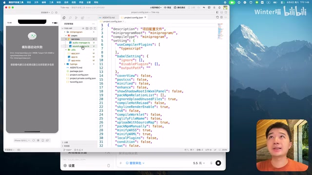Toggle the bottom panel layout icon
The height and width of the screenshot is (175, 312).
coord(222,12)
